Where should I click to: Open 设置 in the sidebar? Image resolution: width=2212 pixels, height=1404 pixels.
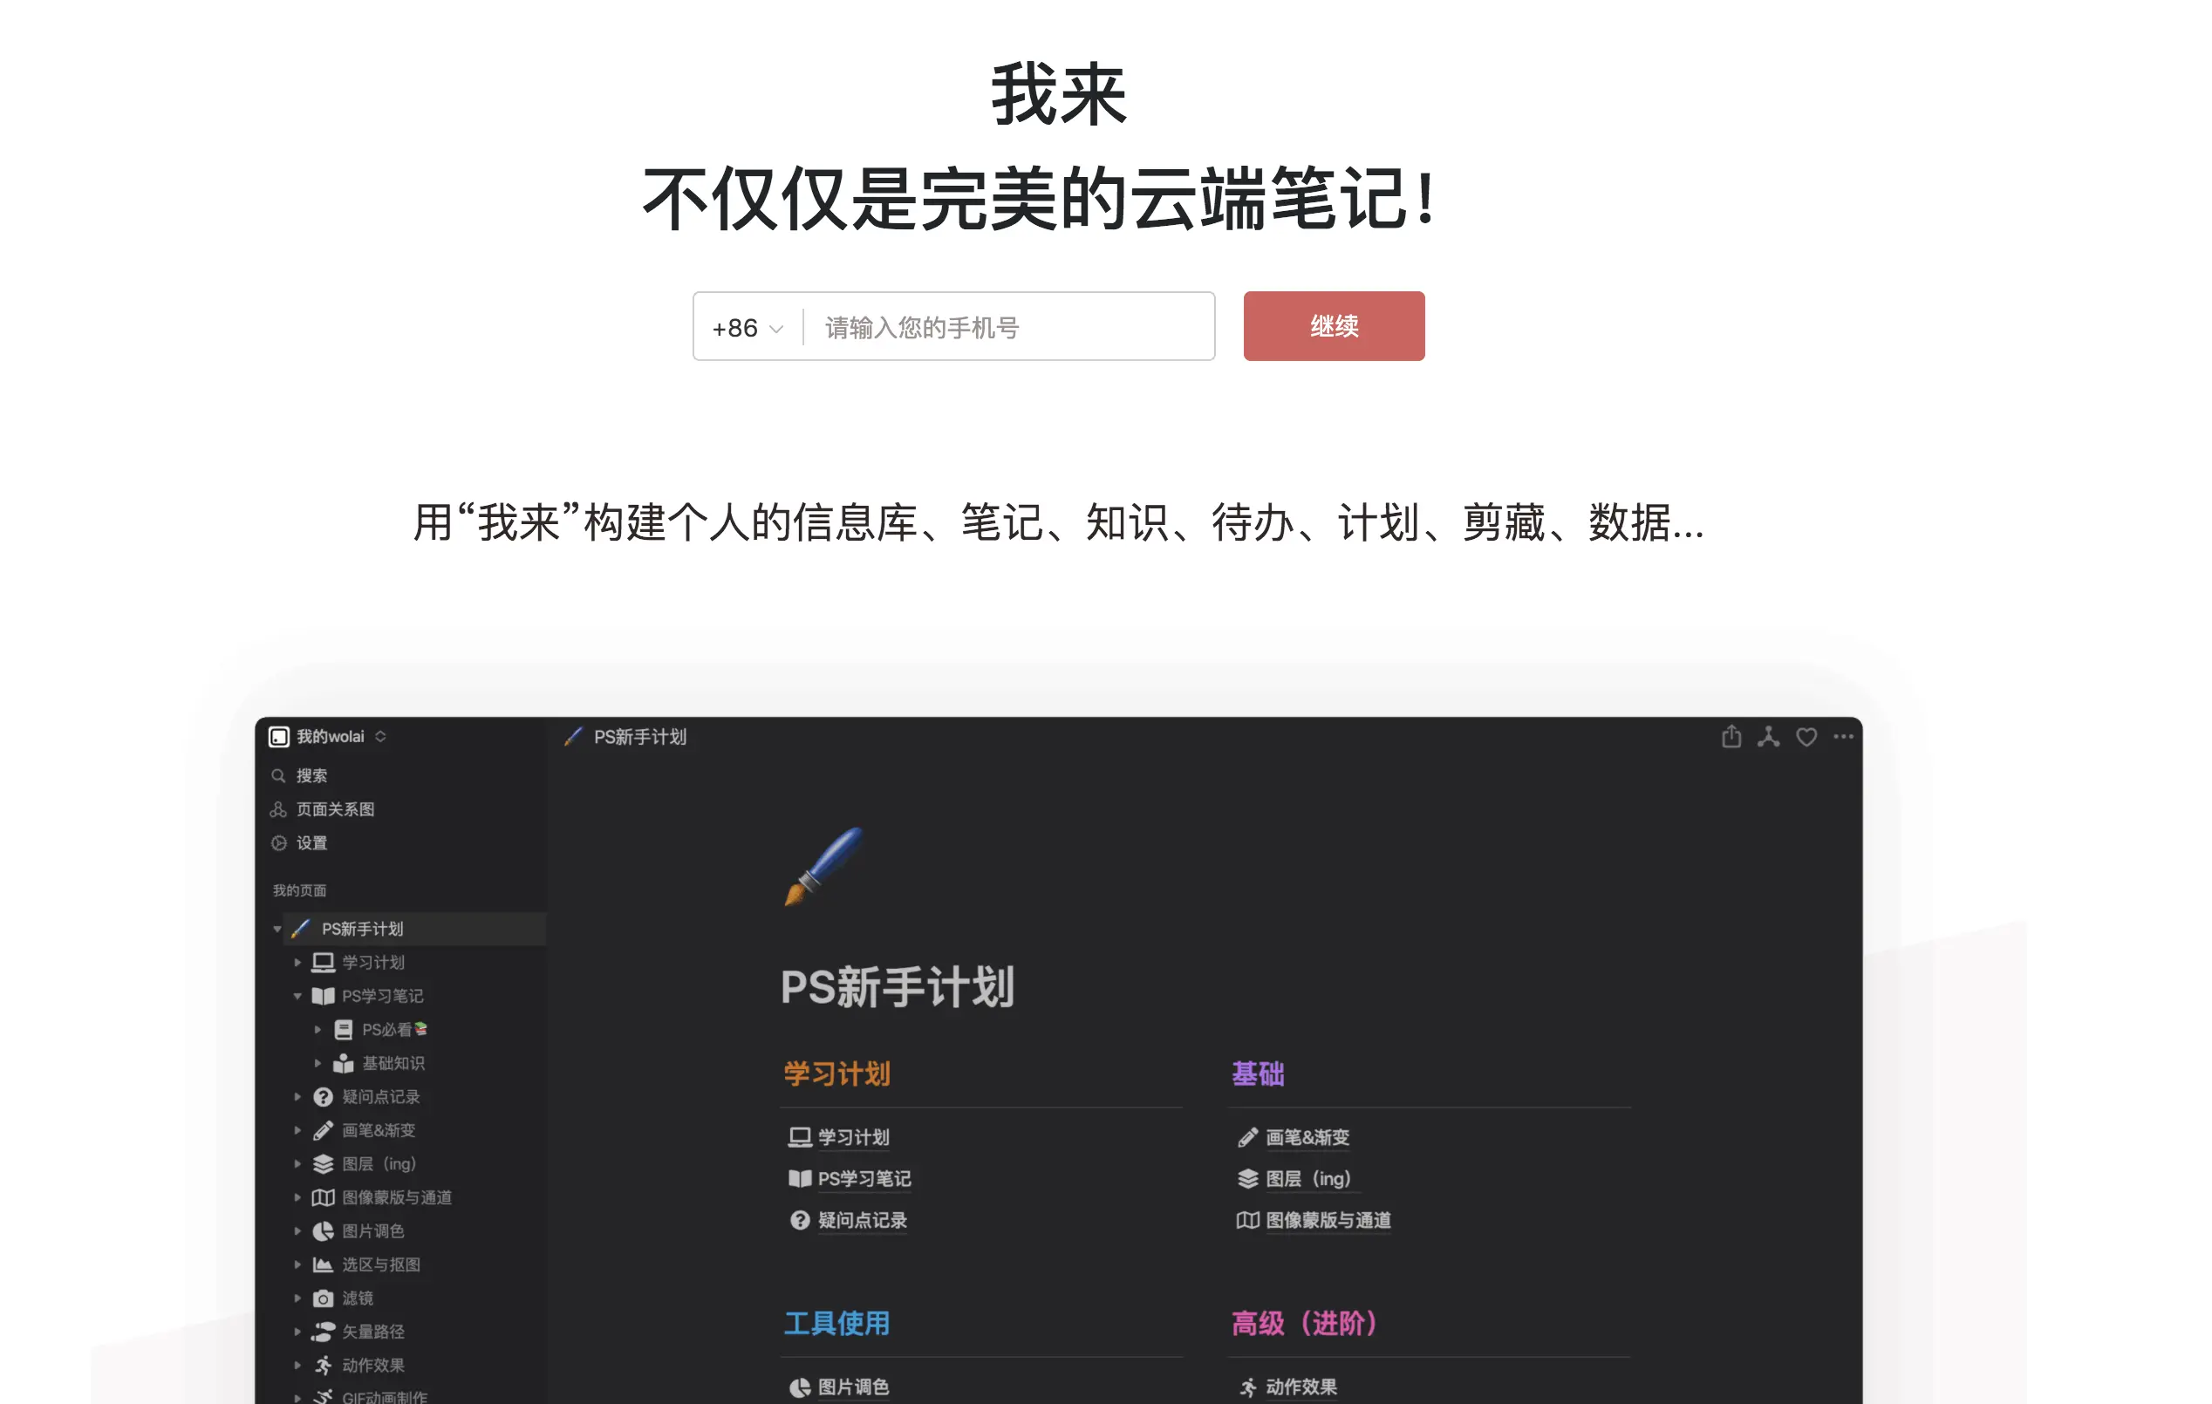311,843
